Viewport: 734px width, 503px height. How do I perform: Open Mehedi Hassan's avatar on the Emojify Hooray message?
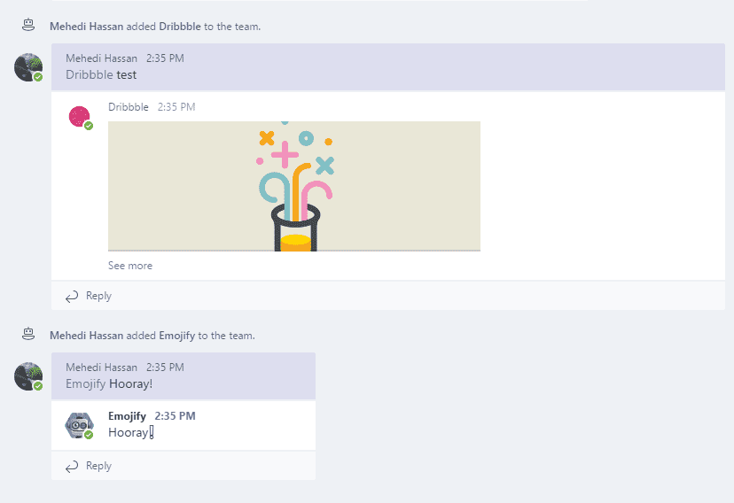click(x=27, y=376)
